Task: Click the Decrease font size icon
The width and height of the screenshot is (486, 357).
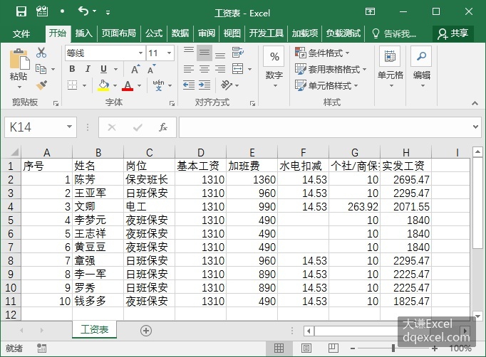Action: (x=151, y=69)
